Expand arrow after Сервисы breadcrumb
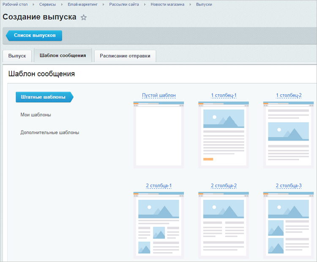This screenshot has width=317, height=262. coord(62,5)
